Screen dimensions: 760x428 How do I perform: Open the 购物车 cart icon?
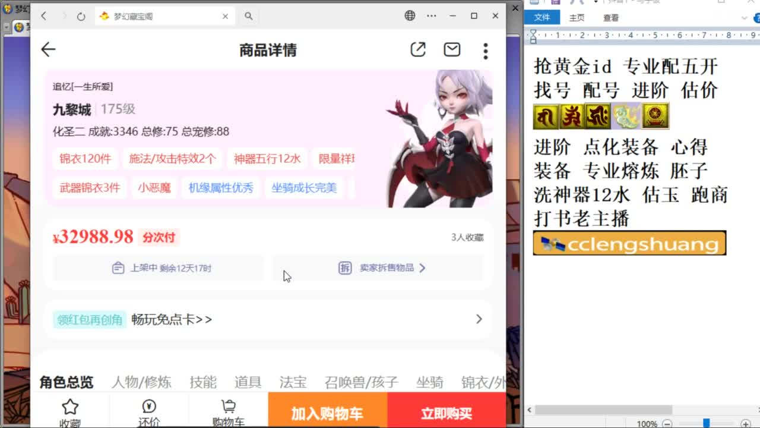click(228, 407)
